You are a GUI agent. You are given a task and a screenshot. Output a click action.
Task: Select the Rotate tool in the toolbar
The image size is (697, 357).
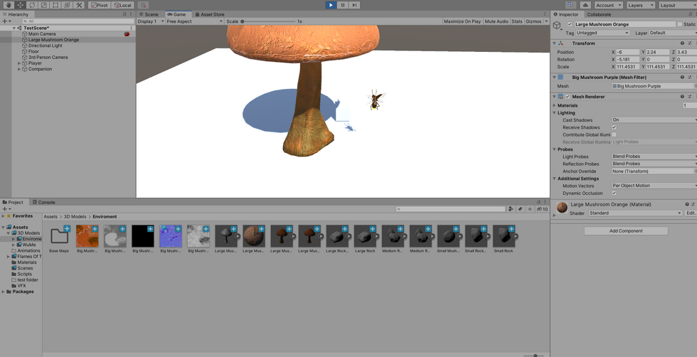click(32, 5)
